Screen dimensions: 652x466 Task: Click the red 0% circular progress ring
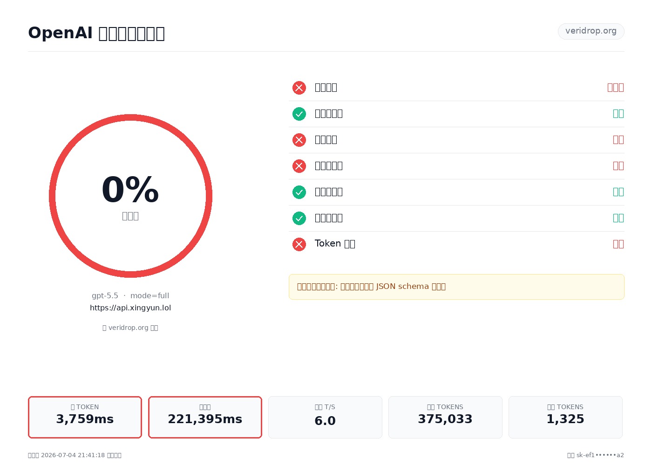[x=130, y=196]
